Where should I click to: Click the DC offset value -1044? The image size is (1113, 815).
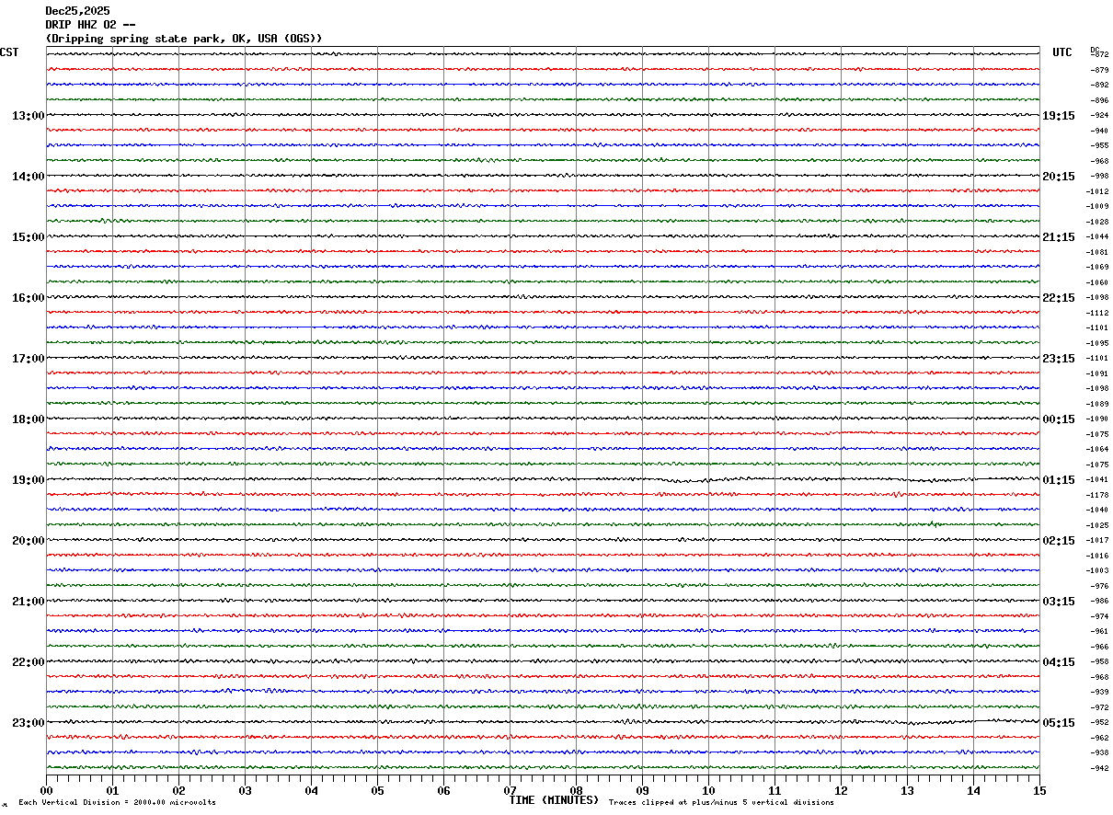[x=1097, y=236]
